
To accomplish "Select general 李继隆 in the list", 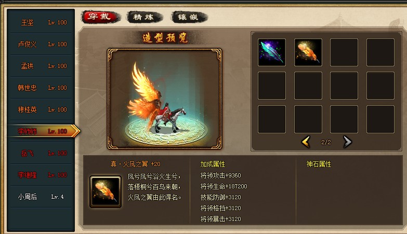I will [41, 175].
